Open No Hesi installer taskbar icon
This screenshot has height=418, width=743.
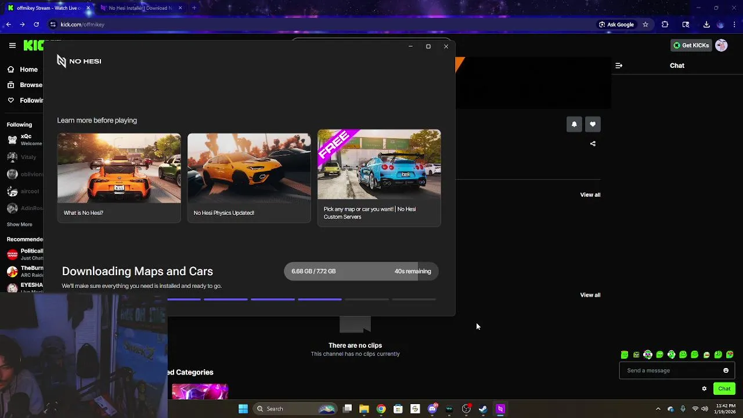click(500, 409)
